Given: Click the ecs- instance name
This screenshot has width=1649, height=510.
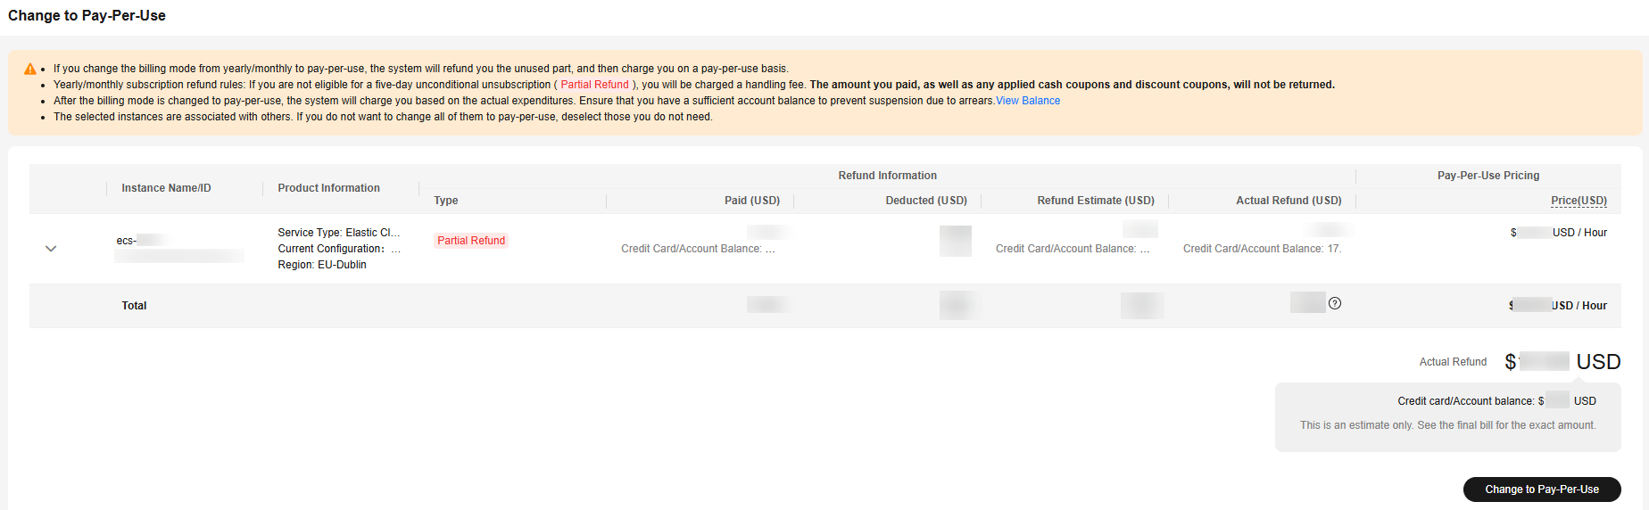Looking at the screenshot, I should pos(127,241).
